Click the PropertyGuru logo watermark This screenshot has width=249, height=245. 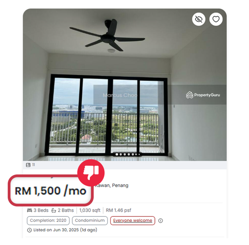(203, 95)
